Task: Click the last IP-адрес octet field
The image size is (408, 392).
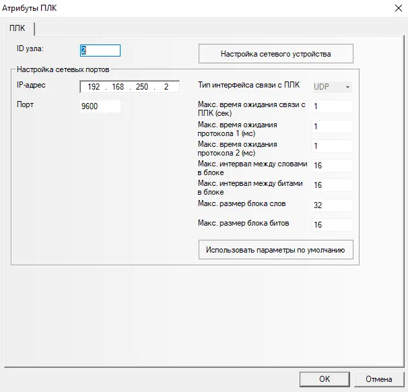Action: coord(167,88)
